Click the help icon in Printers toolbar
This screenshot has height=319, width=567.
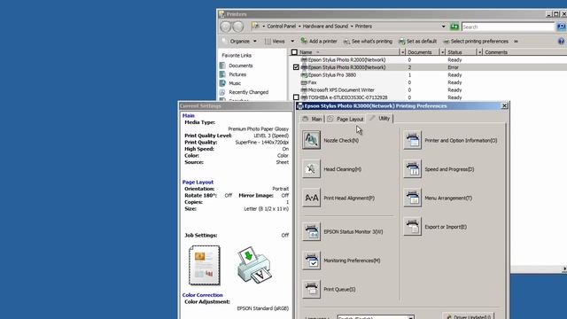[x=561, y=42]
